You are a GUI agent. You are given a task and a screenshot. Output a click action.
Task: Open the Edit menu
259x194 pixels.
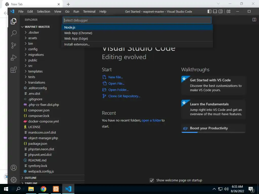(x=30, y=11)
